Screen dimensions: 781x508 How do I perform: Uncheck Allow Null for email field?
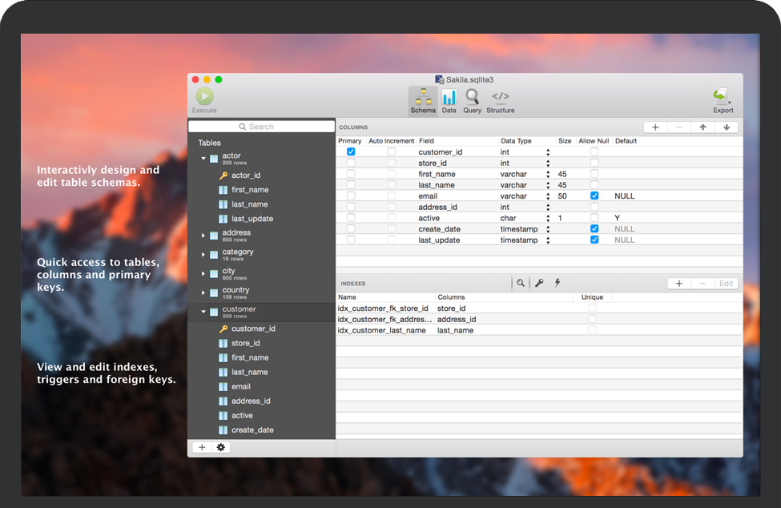tap(594, 196)
